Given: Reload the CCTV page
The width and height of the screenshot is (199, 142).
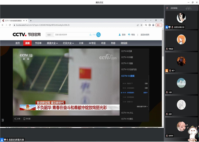Looking at the screenshot, I should [x=10, y=25].
